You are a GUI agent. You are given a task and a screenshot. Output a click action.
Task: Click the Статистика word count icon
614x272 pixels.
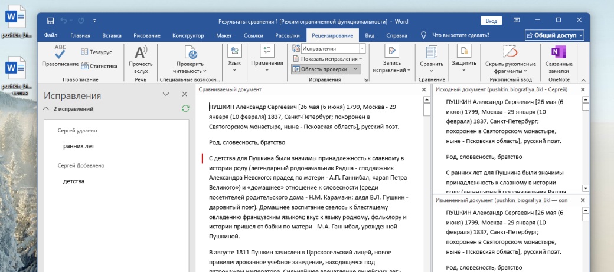[x=98, y=66]
